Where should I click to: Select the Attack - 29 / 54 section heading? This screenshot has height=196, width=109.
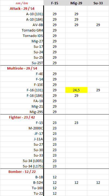(x=22, y=9)
